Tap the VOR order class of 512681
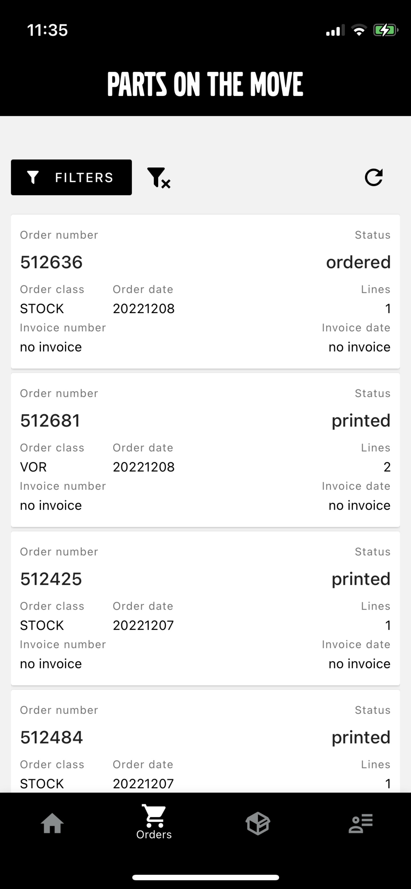 pos(33,467)
